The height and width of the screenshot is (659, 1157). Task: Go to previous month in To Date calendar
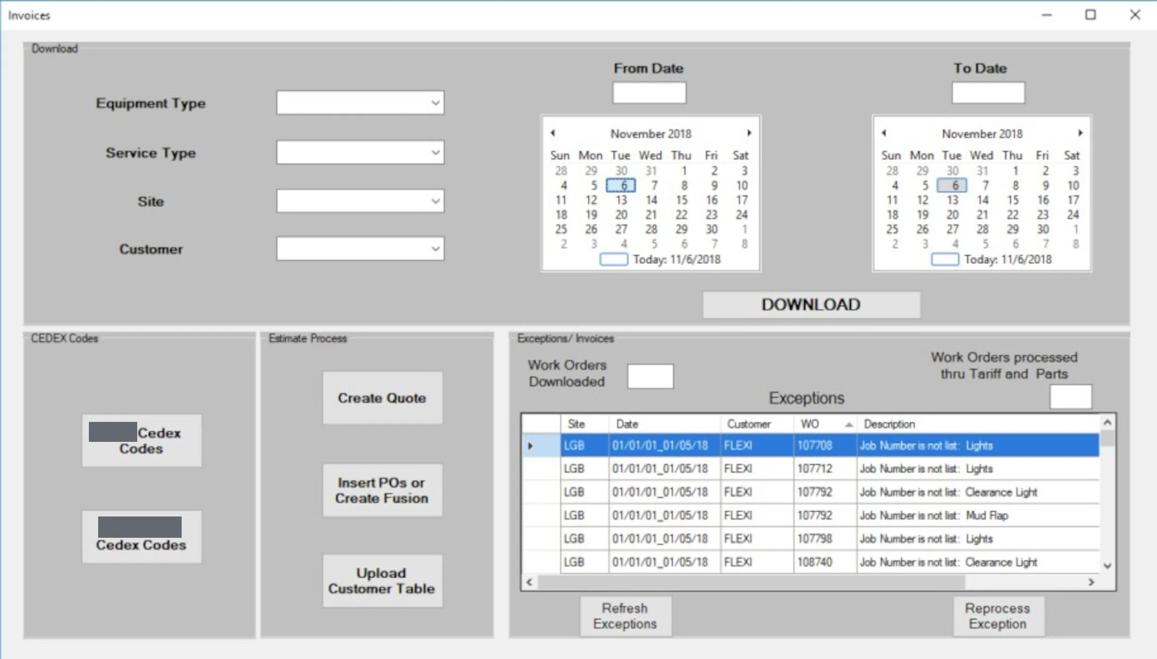click(x=884, y=133)
